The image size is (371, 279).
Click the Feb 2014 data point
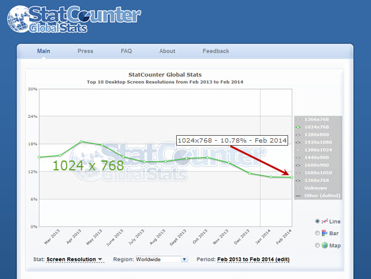[292, 177]
